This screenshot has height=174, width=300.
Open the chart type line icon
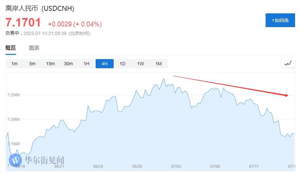288,64
